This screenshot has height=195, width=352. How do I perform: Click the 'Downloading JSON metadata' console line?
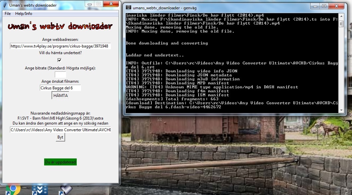coord(179,75)
